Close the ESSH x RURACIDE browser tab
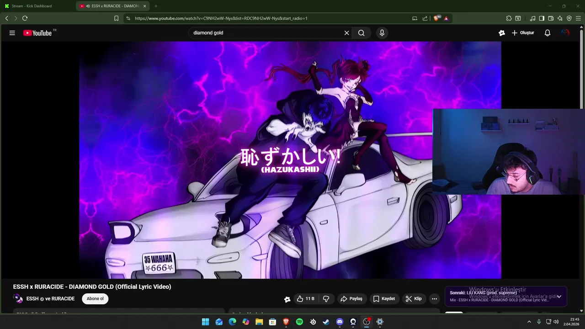 (x=145, y=6)
